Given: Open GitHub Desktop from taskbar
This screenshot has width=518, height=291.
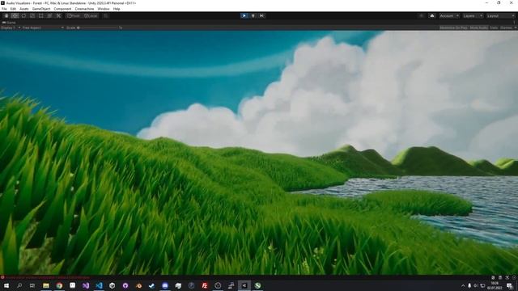Looking at the screenshot, I should tap(125, 285).
